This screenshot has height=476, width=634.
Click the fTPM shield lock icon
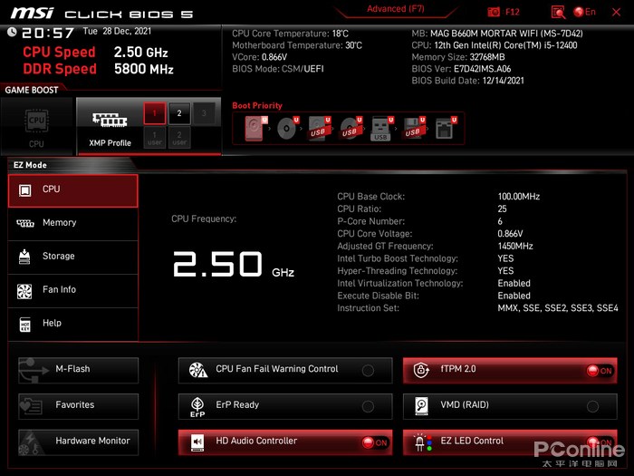pos(421,370)
